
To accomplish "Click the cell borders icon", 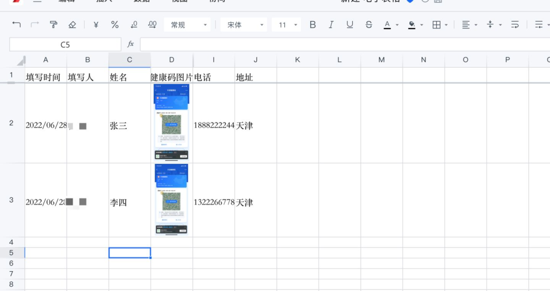I will (x=436, y=24).
